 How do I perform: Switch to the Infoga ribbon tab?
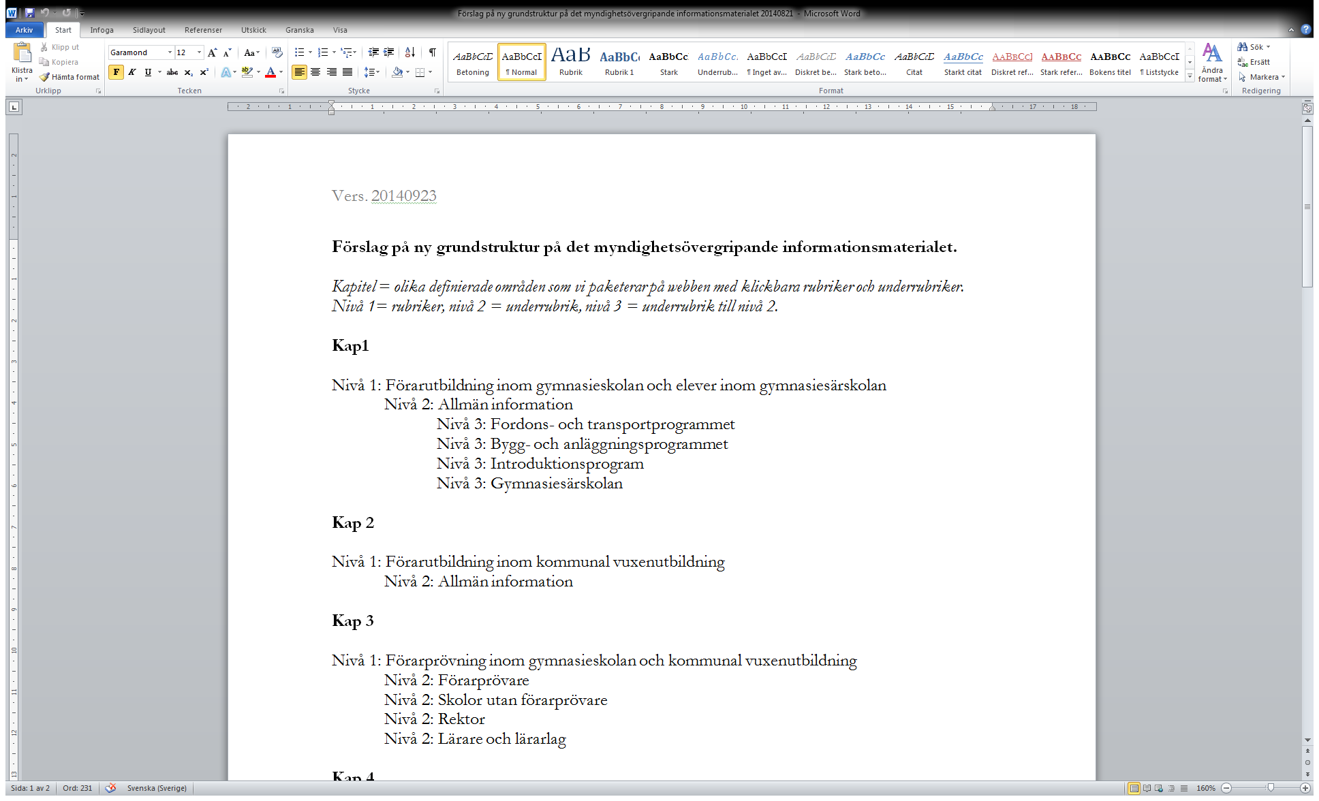pos(102,30)
